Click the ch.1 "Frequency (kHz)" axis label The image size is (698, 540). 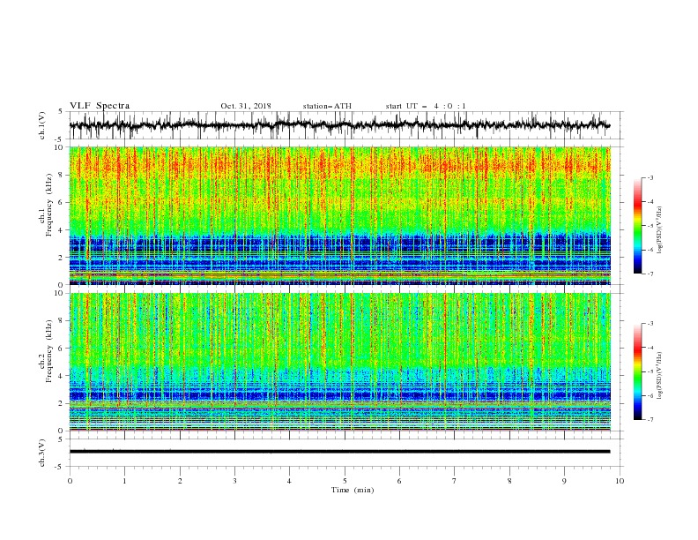49,206
